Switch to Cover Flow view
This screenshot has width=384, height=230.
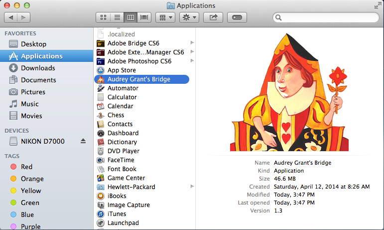(x=144, y=17)
